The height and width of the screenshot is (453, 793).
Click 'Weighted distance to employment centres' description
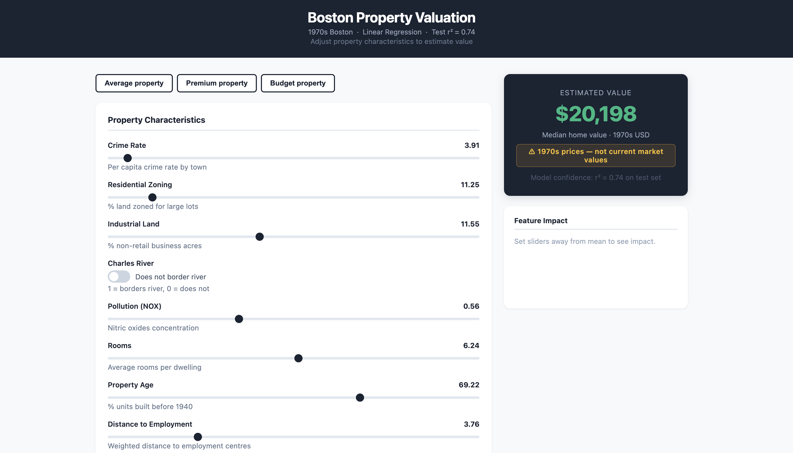point(179,446)
